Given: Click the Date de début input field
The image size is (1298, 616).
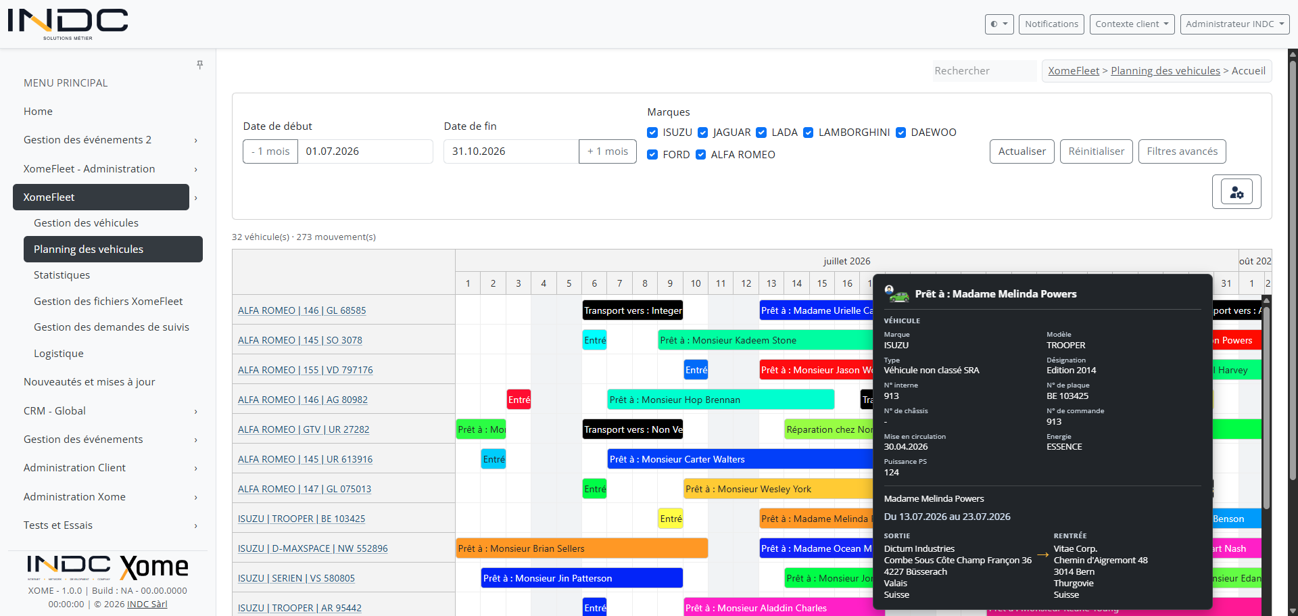Looking at the screenshot, I should (x=365, y=151).
